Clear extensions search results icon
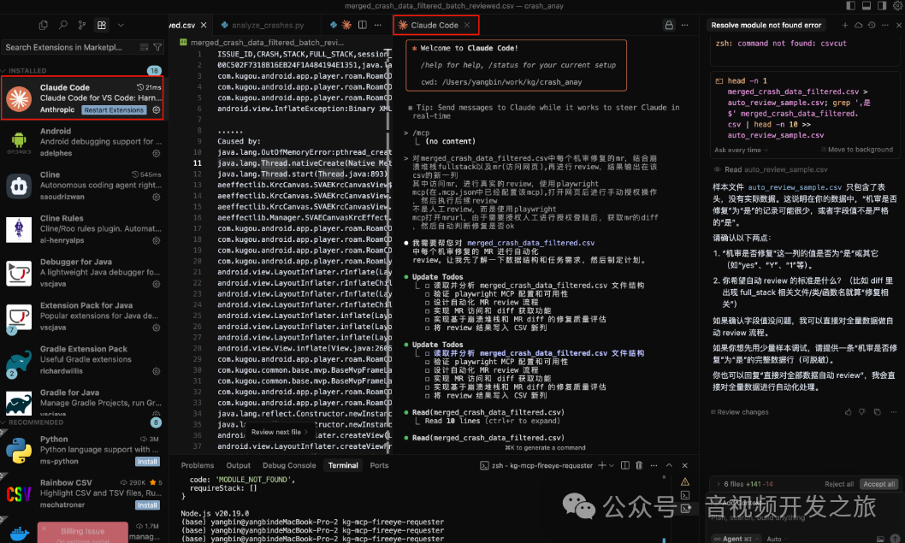 145,47
